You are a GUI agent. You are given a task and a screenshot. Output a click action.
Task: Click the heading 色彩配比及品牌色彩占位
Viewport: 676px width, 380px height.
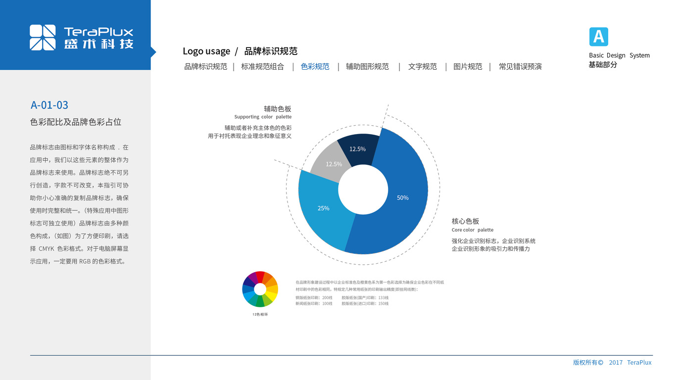76,122
